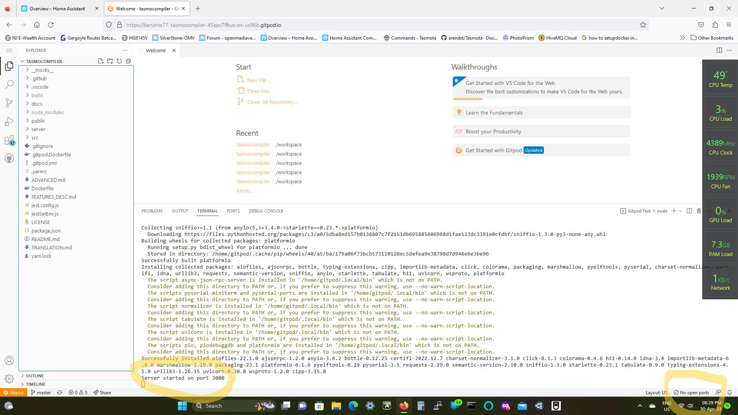738x415 pixels.
Task: Open notifications via the status bar bell
Action: point(730,392)
